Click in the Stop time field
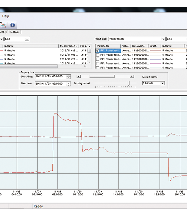 pyautogui.click(x=50, y=84)
